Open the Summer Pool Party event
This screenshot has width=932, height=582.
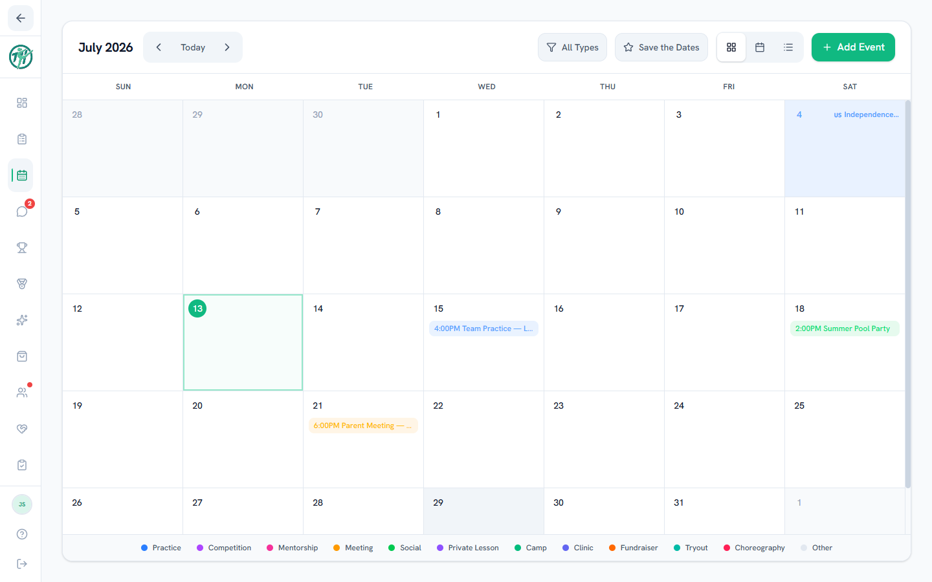844,329
